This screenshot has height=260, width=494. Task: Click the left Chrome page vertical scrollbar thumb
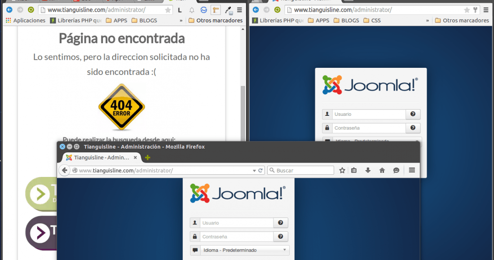point(243,114)
